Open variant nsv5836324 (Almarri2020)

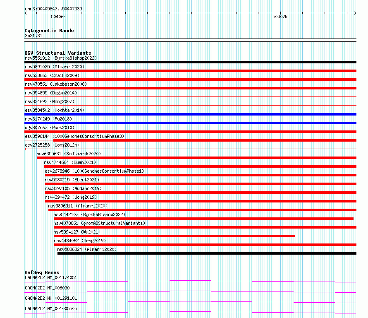[87, 249]
